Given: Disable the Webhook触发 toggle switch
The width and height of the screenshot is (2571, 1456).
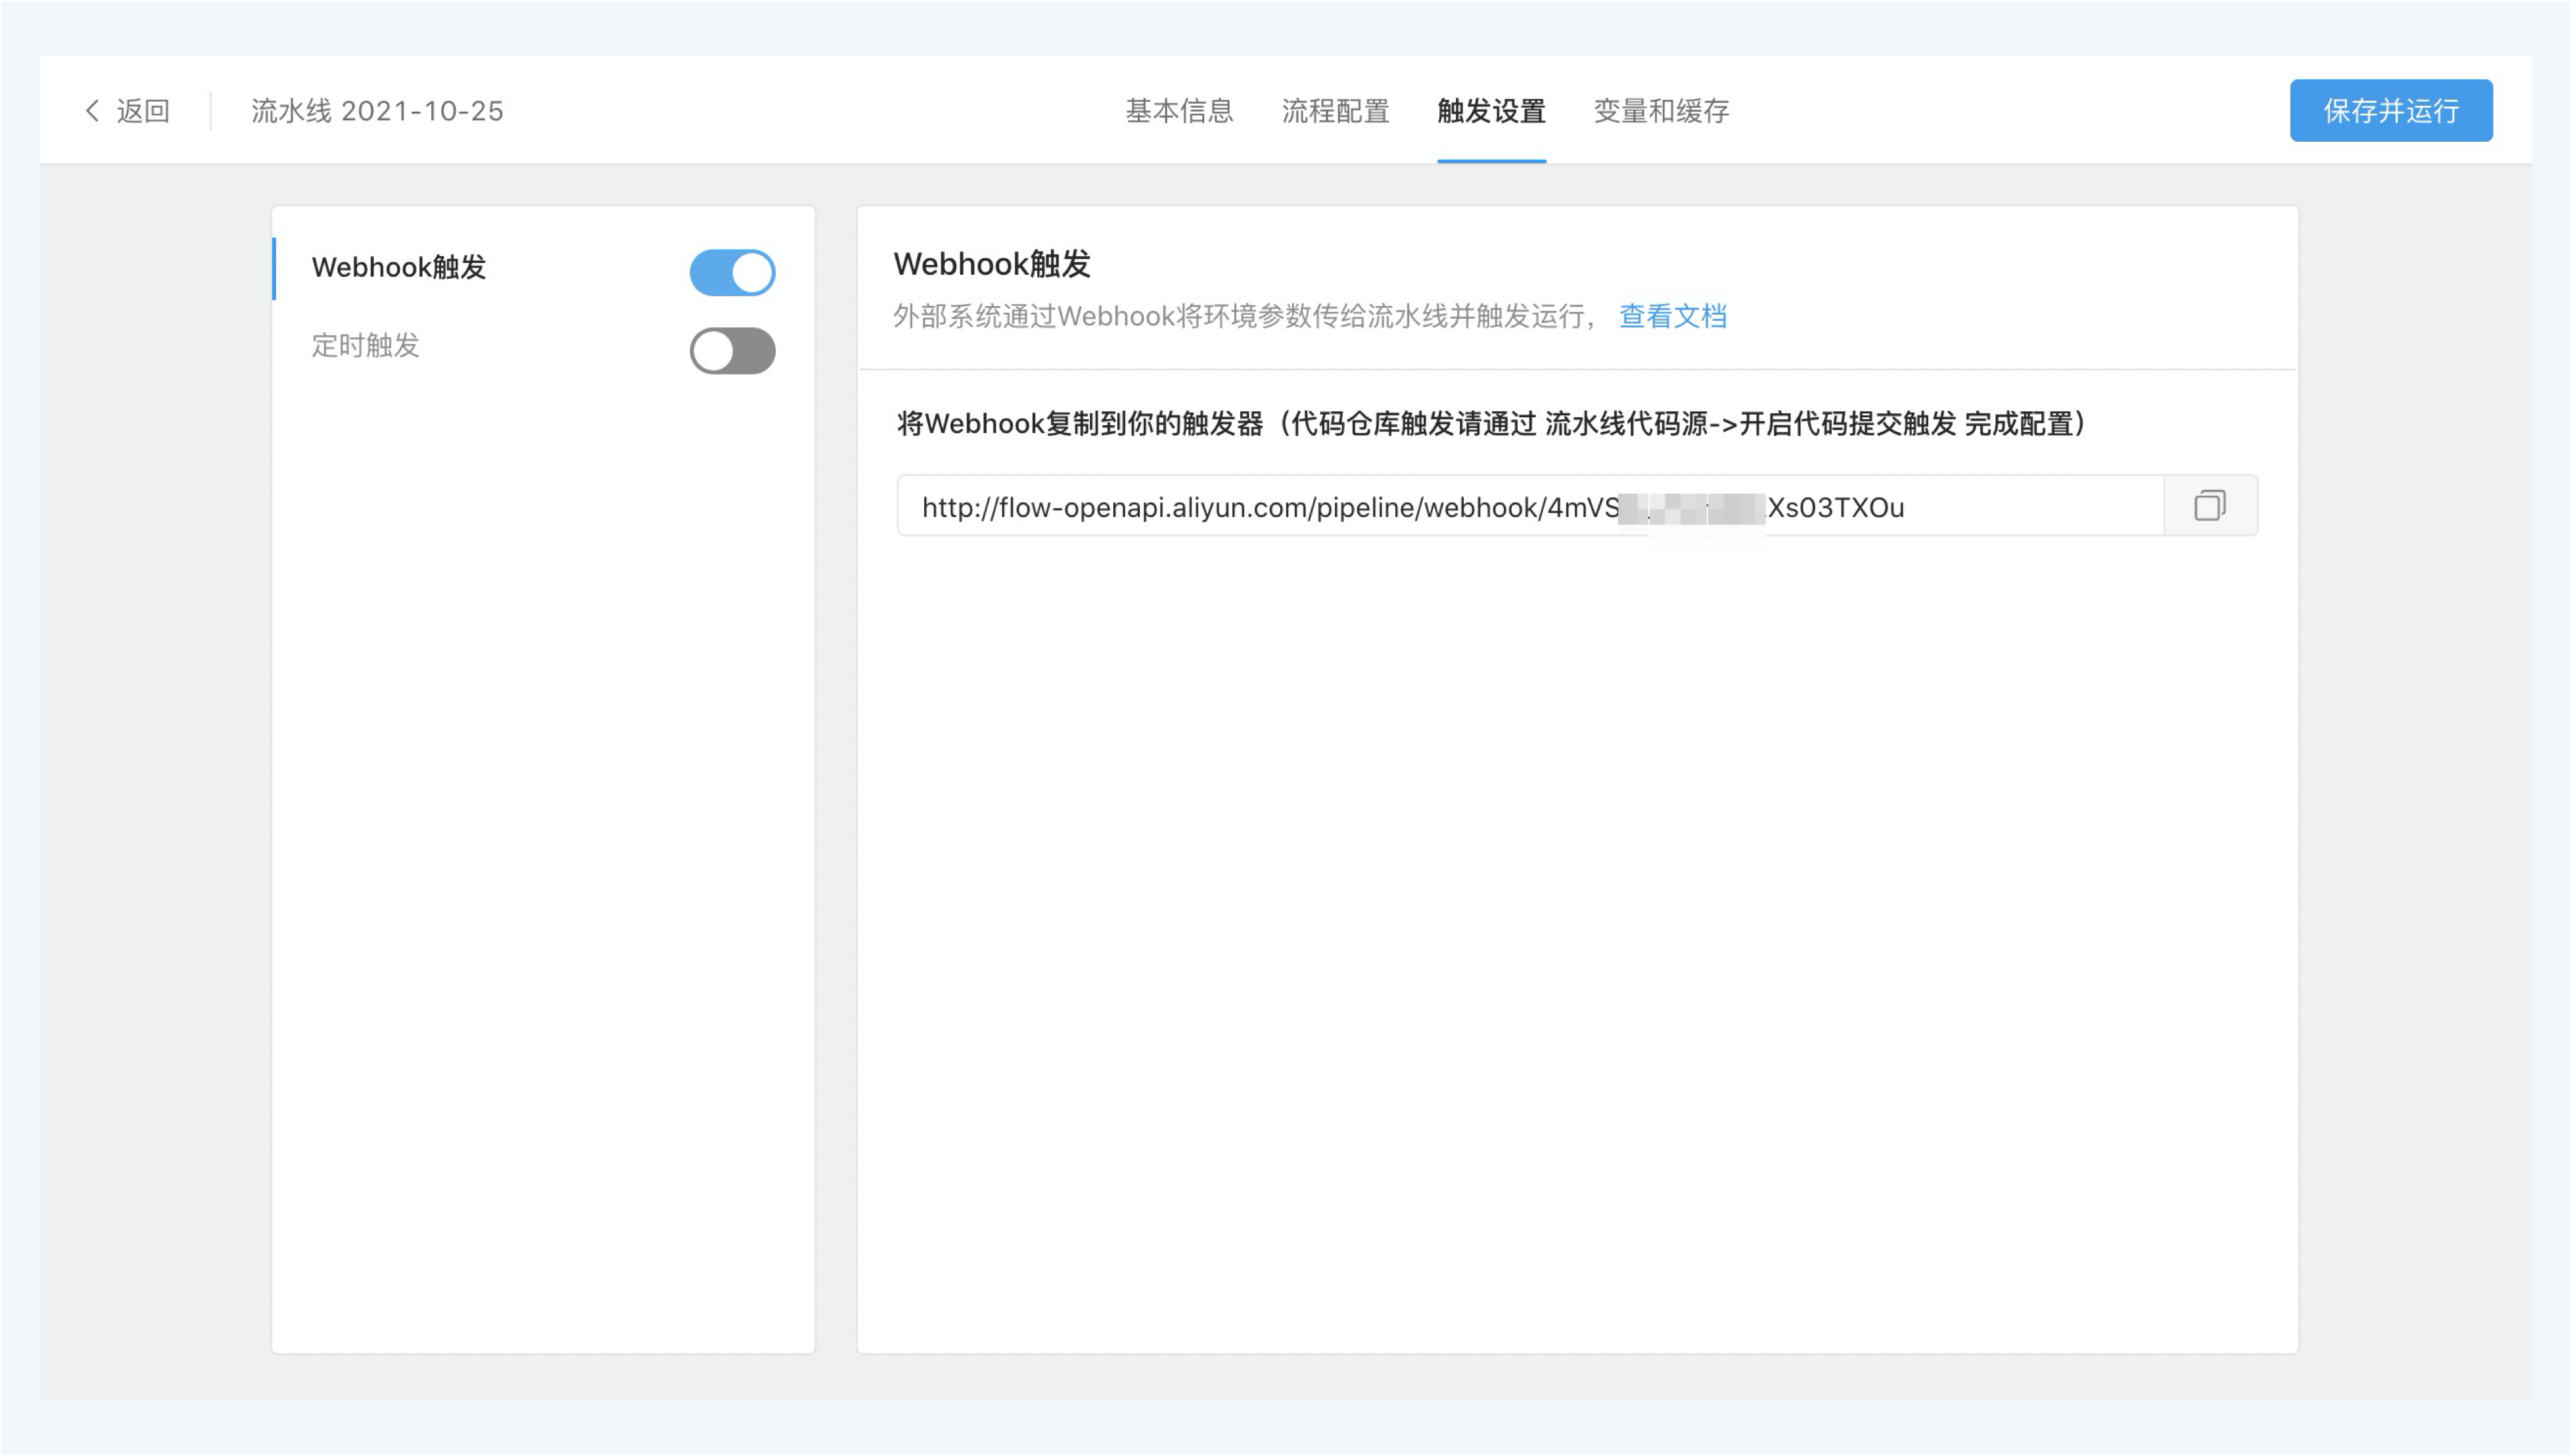Looking at the screenshot, I should coord(732,272).
